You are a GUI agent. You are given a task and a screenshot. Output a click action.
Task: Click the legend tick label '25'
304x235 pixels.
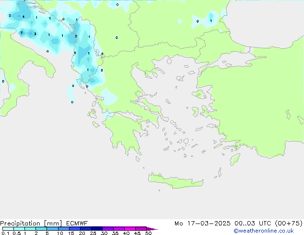[93, 233]
